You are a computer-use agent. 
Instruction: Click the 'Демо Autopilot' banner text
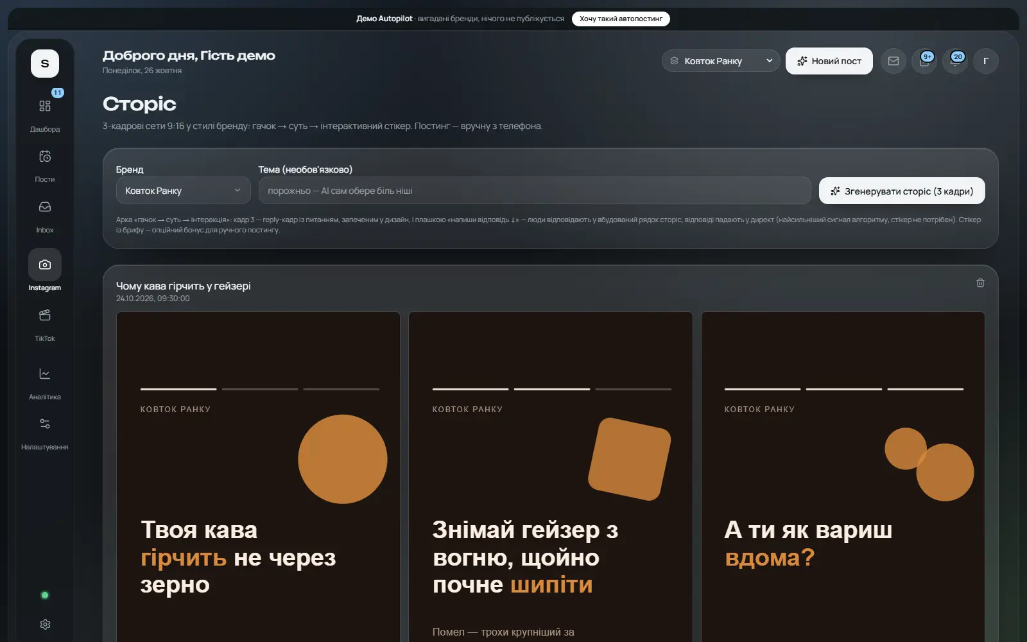[x=384, y=19]
